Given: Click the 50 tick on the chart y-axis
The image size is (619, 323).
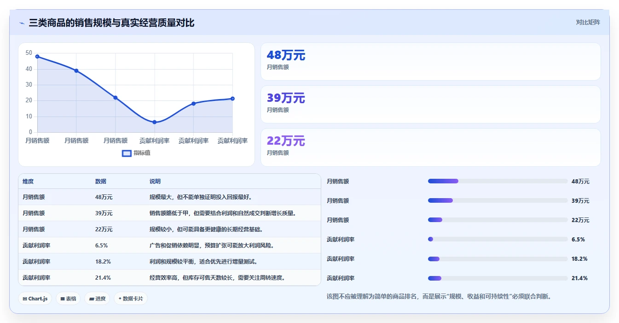Looking at the screenshot, I should tap(29, 53).
